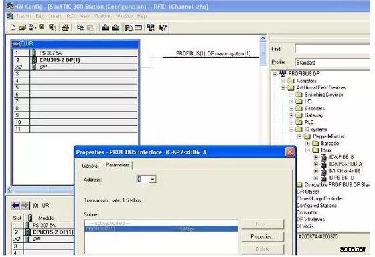The height and width of the screenshot is (257, 375).
Task: Click the Actuators folder icon
Action: pos(291,81)
